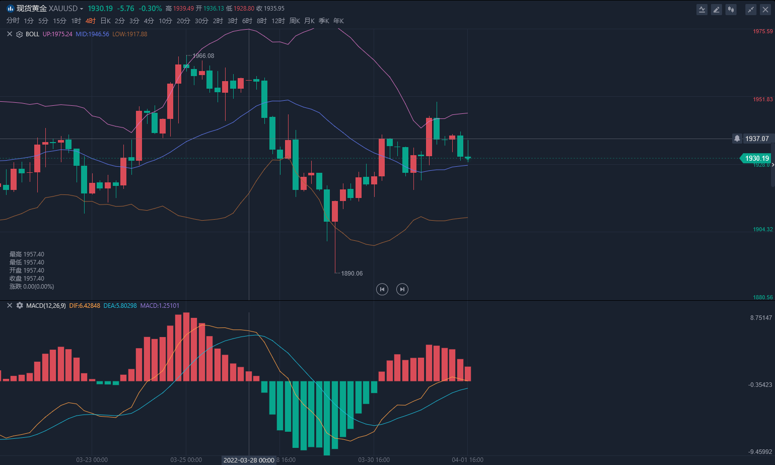Image resolution: width=775 pixels, height=465 pixels.
Task: Click the MACD:1.25101 value
Action: pyautogui.click(x=160, y=305)
